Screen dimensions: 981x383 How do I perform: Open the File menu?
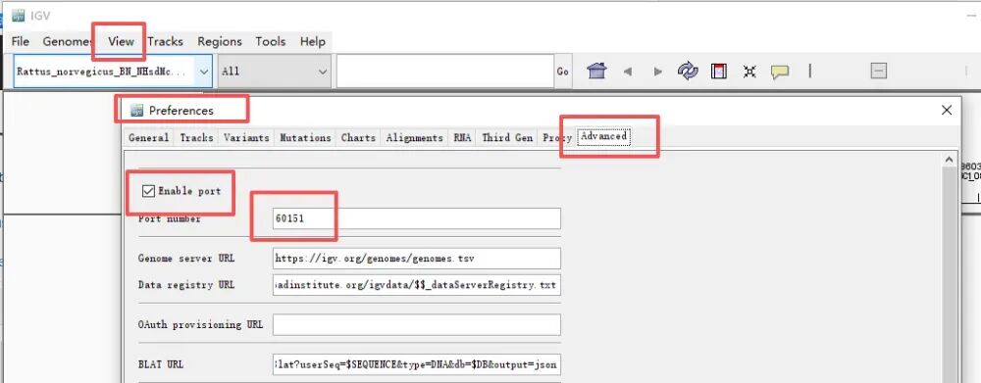(x=20, y=42)
